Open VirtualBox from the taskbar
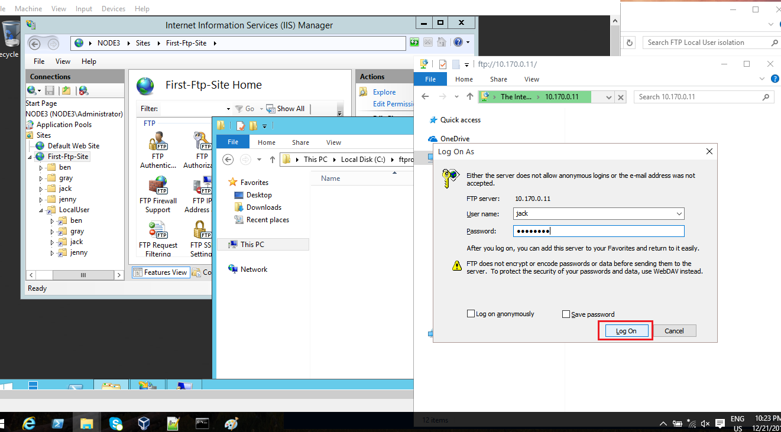Image resolution: width=781 pixels, height=432 pixels. [144, 423]
